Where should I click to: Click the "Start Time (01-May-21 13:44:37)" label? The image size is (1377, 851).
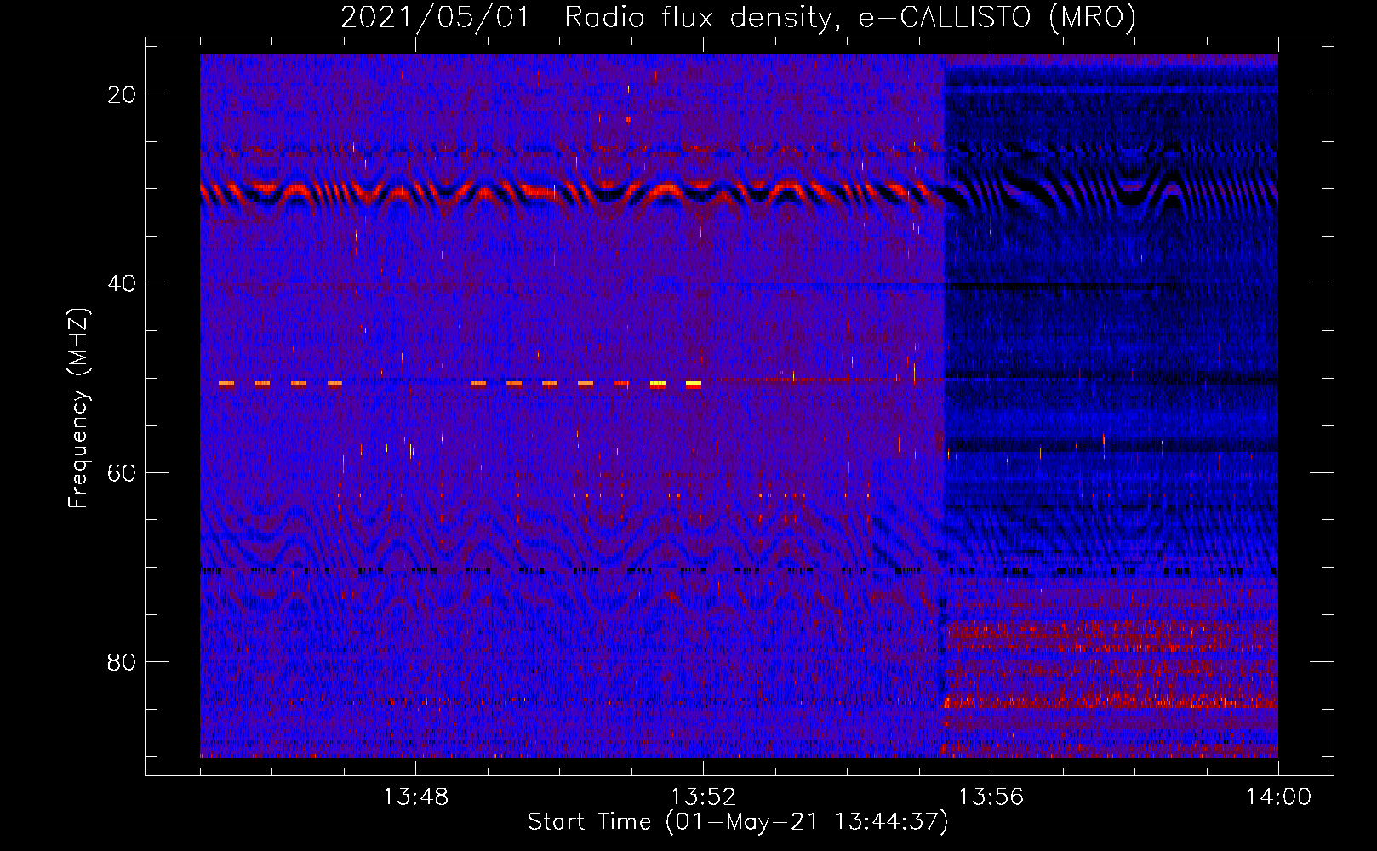click(x=738, y=822)
